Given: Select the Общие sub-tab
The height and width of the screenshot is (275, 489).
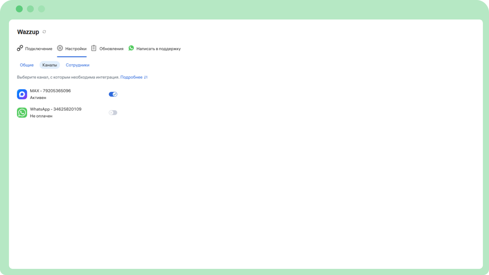Looking at the screenshot, I should 27,65.
